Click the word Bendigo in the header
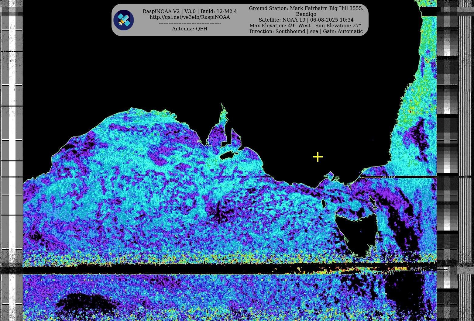Image resolution: width=474 pixels, height=321 pixels. (x=306, y=14)
